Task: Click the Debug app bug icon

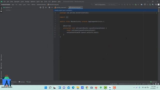Action: (x=127, y=4)
